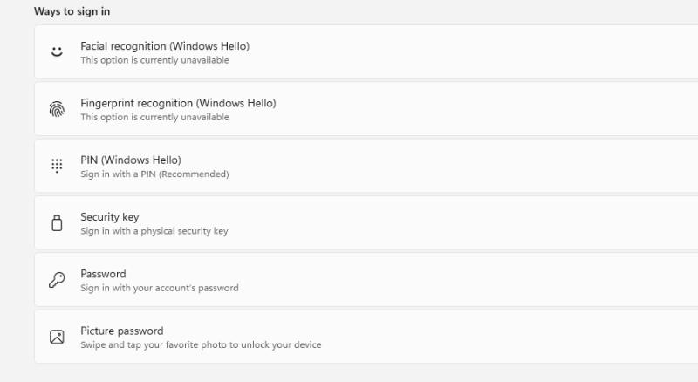Click the Fingerprint recognition icon
The height and width of the screenshot is (382, 698).
pos(57,109)
